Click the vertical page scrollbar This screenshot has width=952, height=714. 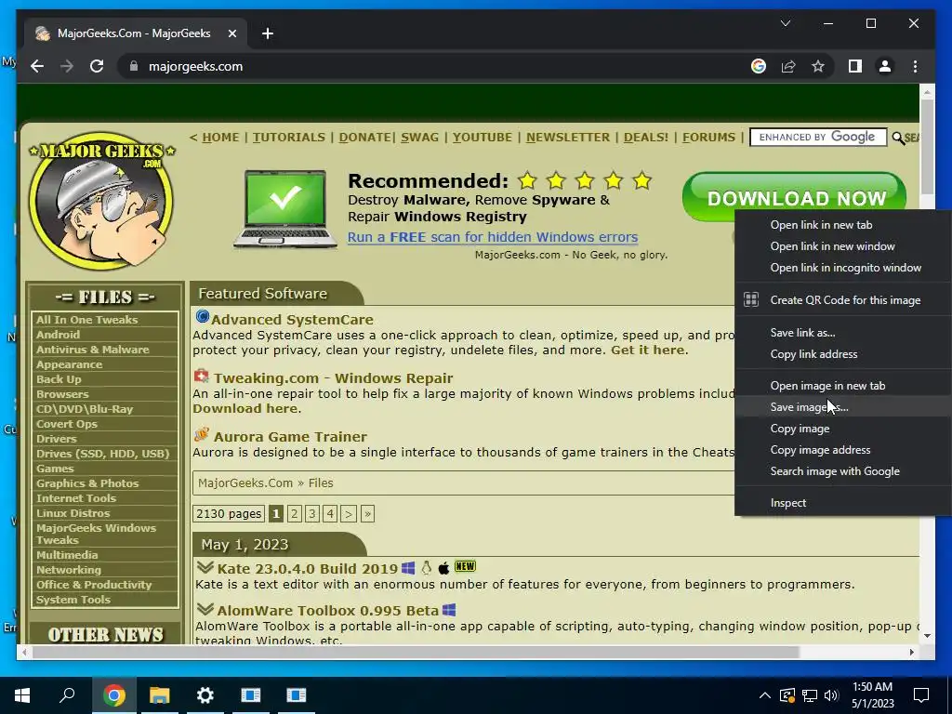927,146
